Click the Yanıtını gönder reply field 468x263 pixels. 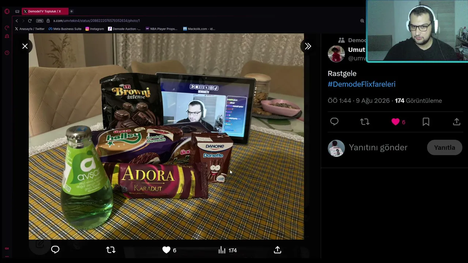pyautogui.click(x=378, y=148)
